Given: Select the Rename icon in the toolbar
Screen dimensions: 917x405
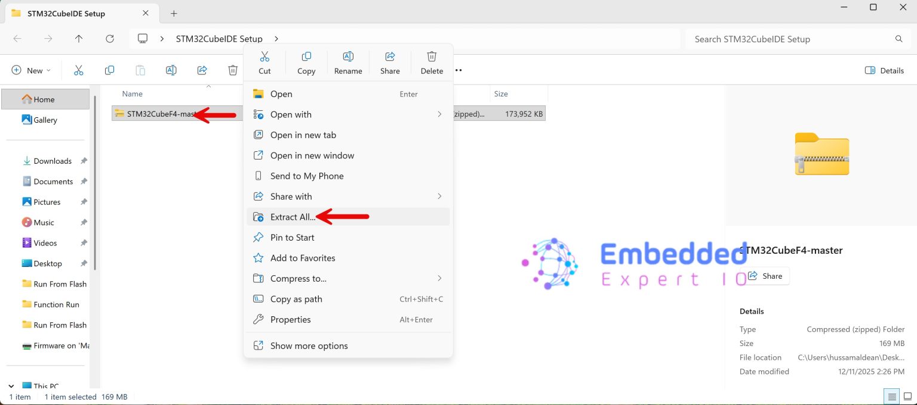Looking at the screenshot, I should [x=171, y=70].
